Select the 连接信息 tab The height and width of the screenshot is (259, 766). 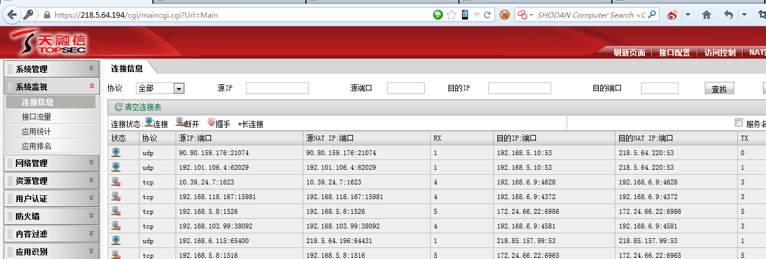coord(127,68)
